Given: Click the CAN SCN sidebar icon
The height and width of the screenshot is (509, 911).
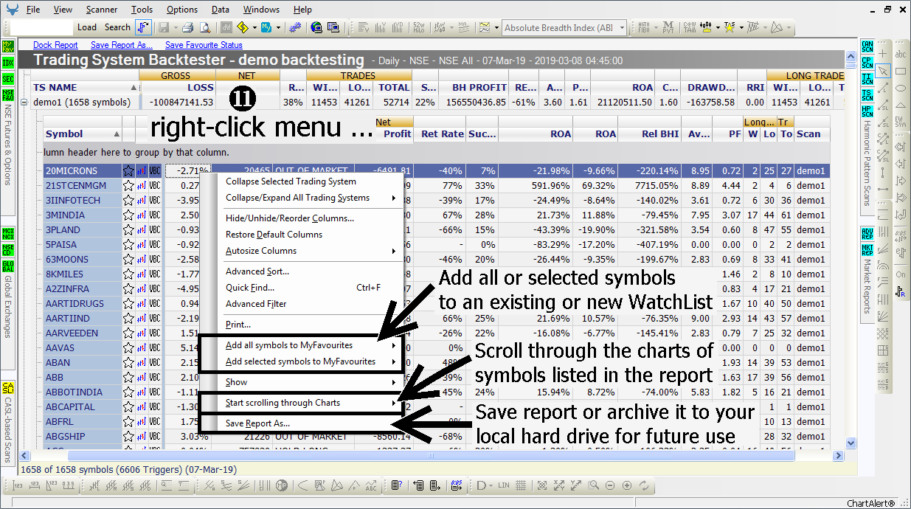Looking at the screenshot, I should (x=867, y=47).
